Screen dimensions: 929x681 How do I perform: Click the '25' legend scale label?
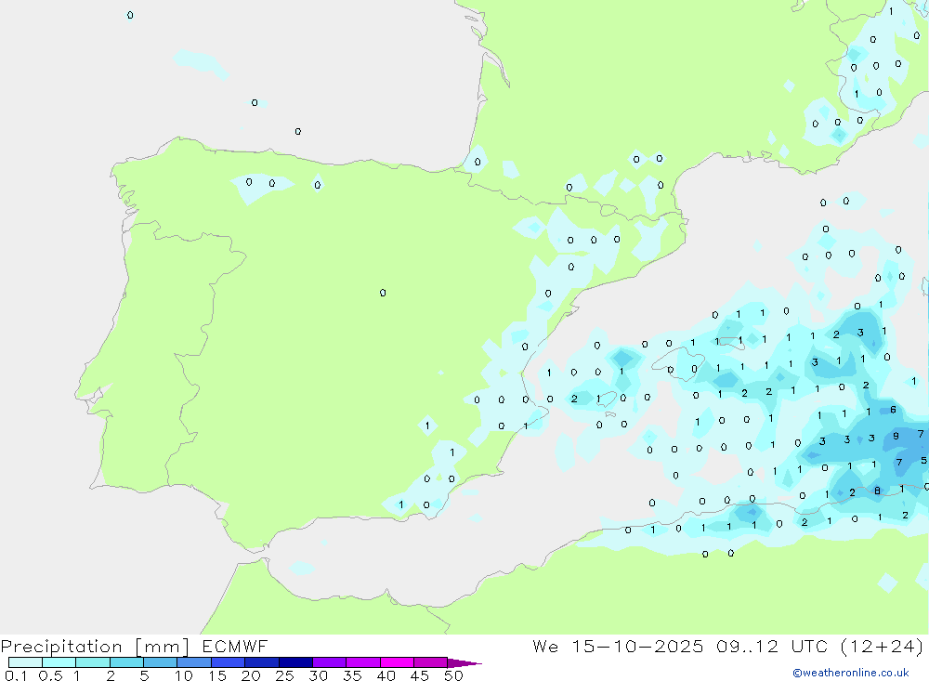284,675
